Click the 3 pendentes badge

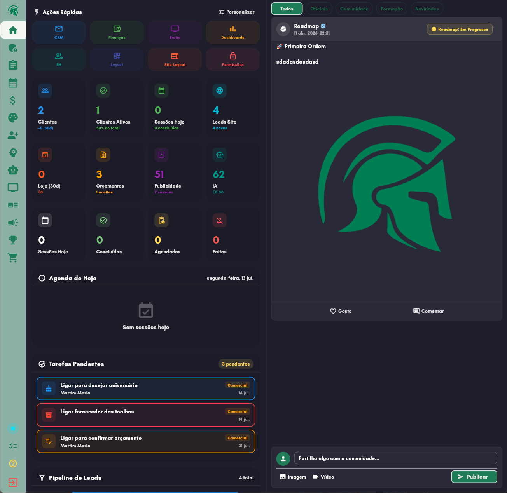236,364
